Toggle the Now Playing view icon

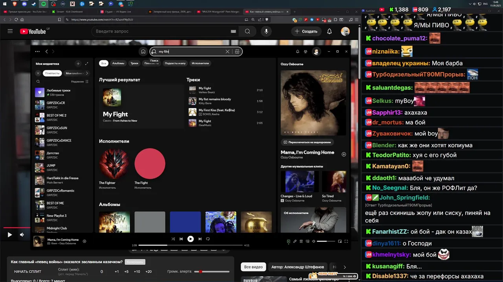pyautogui.click(x=288, y=241)
